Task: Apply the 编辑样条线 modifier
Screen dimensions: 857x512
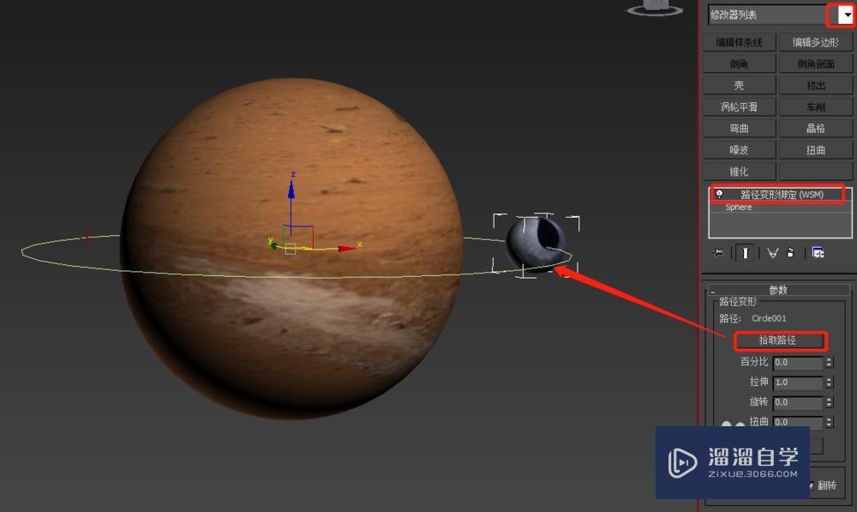Action: click(739, 41)
